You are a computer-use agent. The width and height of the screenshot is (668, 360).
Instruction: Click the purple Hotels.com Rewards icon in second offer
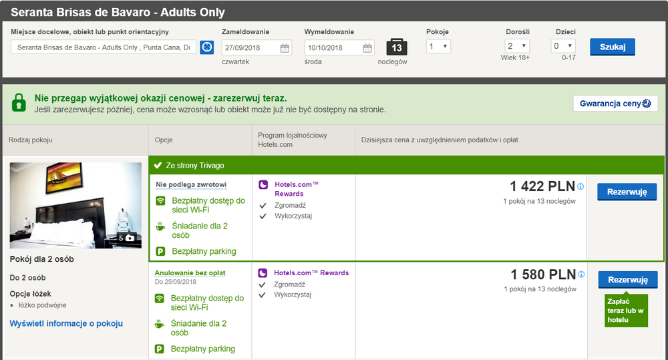tap(263, 273)
